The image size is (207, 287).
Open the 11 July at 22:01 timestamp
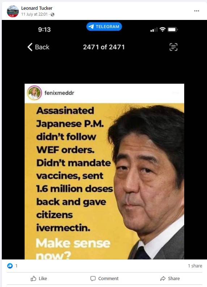[x=34, y=14]
